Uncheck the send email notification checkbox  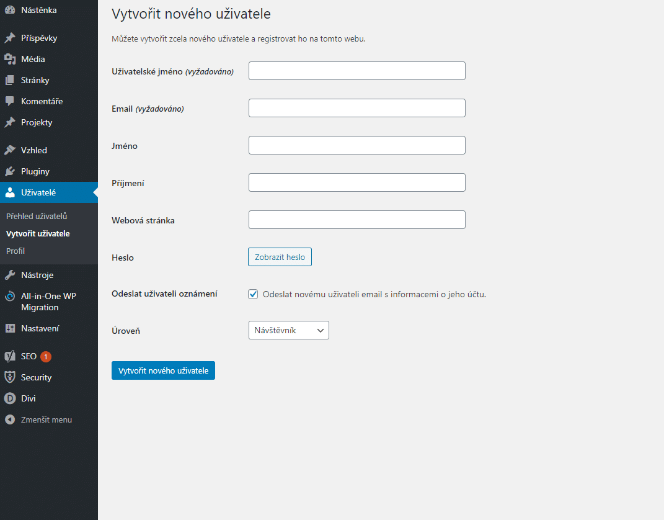coord(253,294)
